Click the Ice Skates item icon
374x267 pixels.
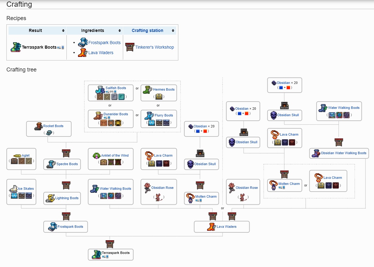pyautogui.click(x=13, y=189)
